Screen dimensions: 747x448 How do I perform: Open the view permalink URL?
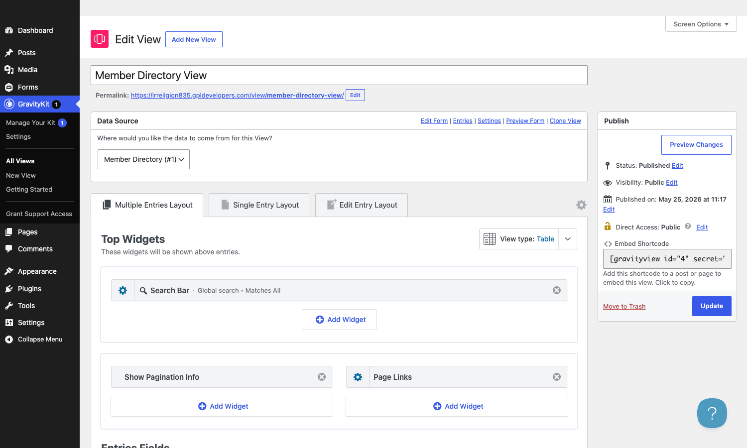(237, 95)
